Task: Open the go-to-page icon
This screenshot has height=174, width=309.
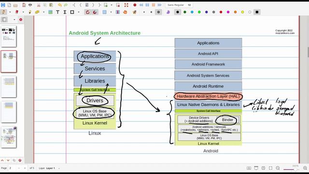Action: coord(87,5)
